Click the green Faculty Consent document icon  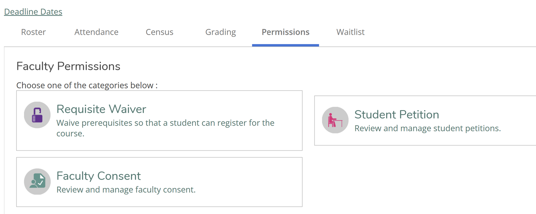coord(37,182)
